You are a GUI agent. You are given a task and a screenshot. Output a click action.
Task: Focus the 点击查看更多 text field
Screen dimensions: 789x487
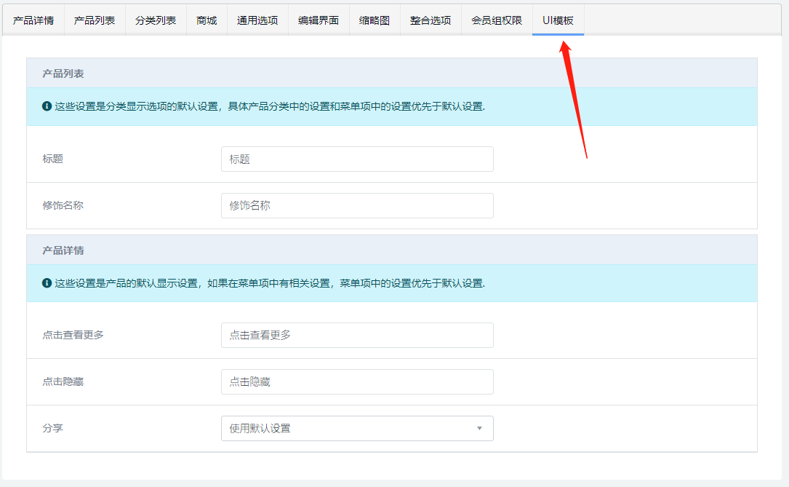pos(357,335)
